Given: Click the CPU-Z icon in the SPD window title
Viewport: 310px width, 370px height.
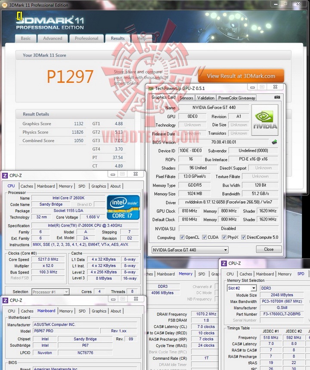Looking at the screenshot, I should (224, 263).
